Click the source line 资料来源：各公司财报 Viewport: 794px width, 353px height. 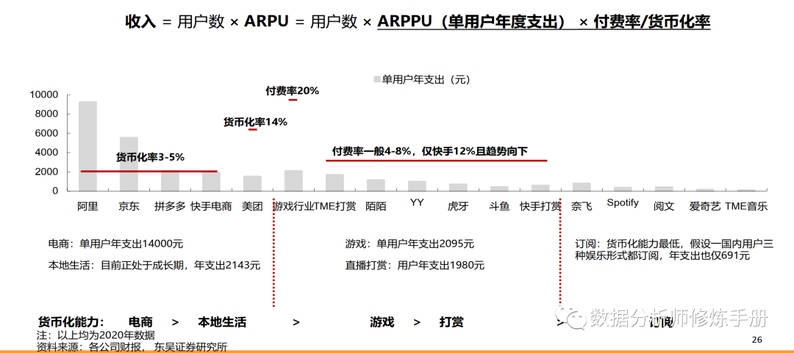[x=132, y=347]
